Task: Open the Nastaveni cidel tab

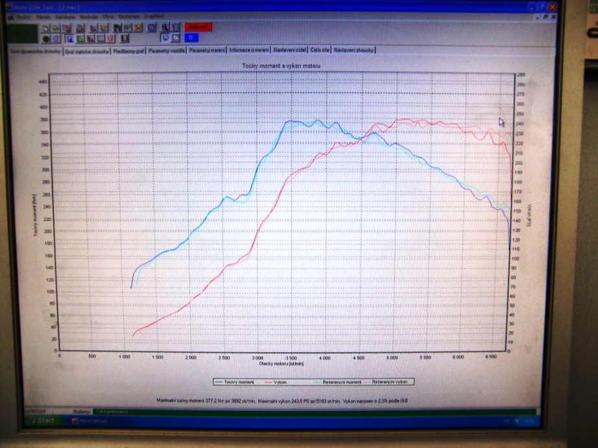Action: click(291, 51)
